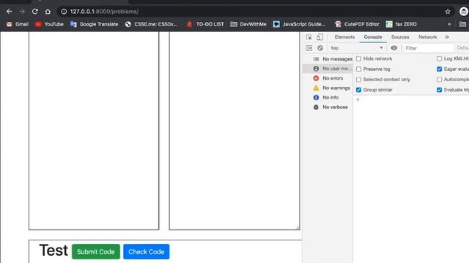Click inside the left bordered panel

tap(94, 131)
